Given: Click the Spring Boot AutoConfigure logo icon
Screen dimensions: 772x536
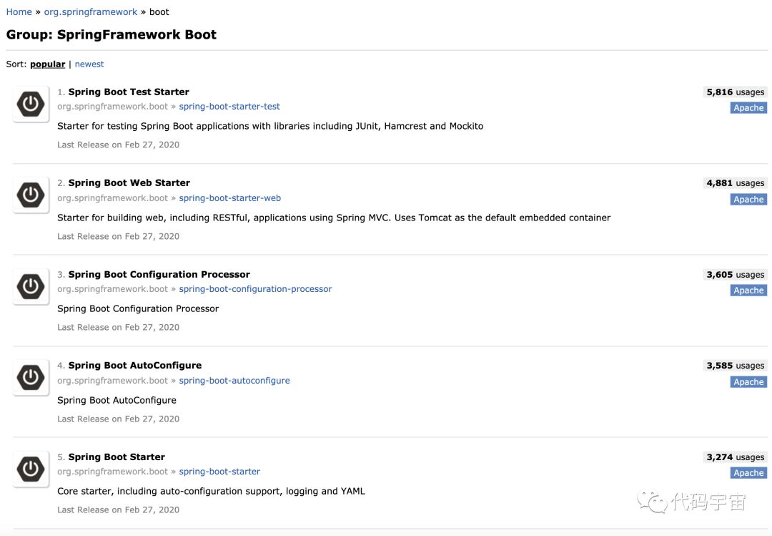Looking at the screenshot, I should tap(30, 378).
